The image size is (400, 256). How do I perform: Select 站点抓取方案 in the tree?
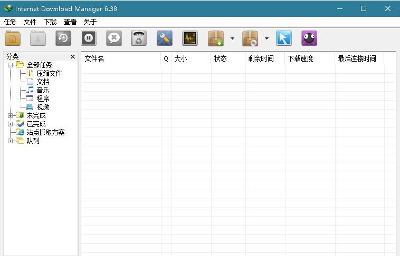[46, 132]
